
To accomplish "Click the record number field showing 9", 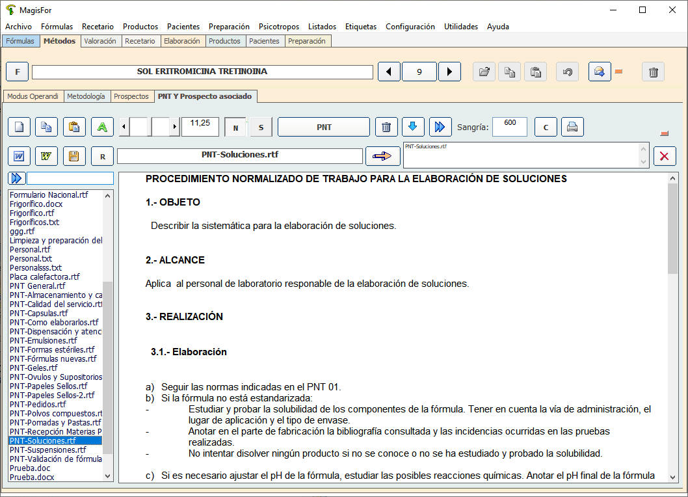I will tap(419, 72).
